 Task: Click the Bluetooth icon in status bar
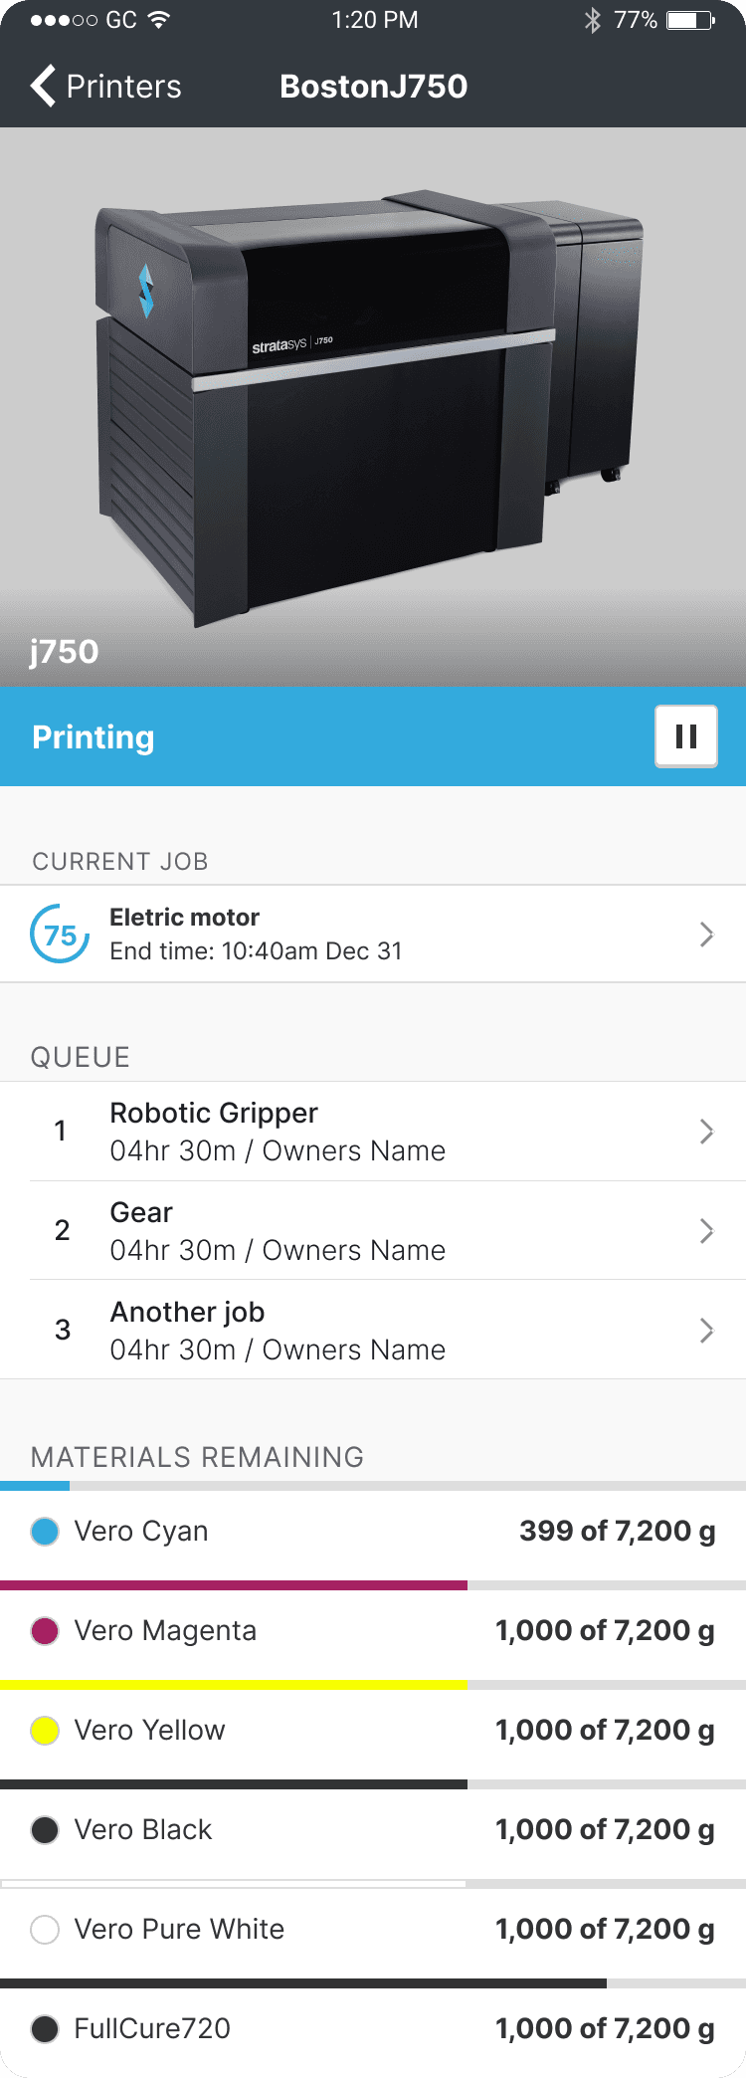pos(593,20)
